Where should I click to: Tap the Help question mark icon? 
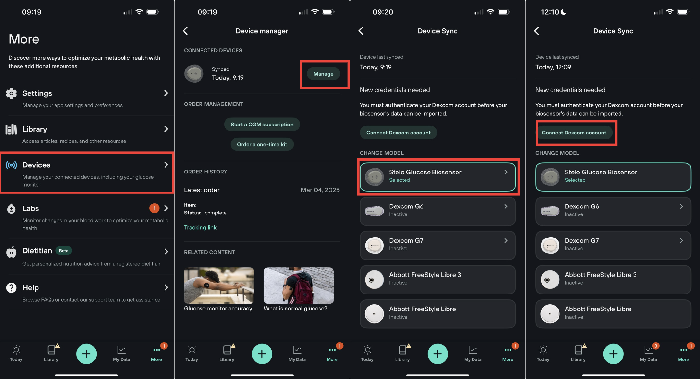pos(11,288)
